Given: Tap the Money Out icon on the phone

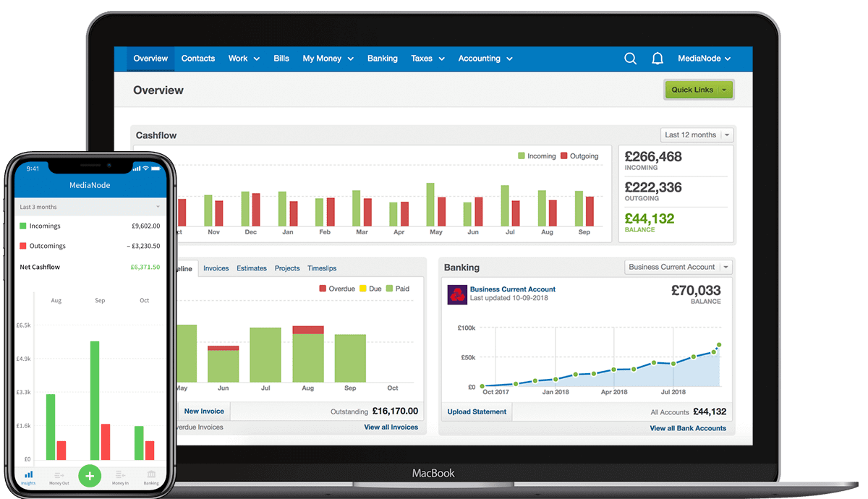Looking at the screenshot, I should click(x=59, y=477).
